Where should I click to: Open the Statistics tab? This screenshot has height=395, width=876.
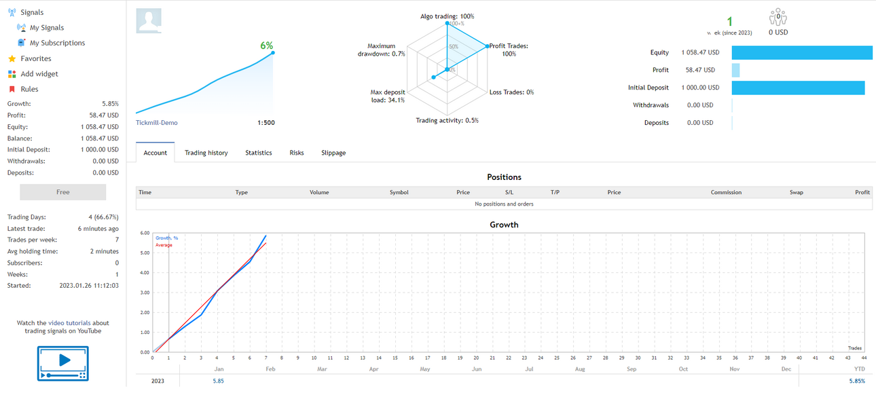point(259,153)
